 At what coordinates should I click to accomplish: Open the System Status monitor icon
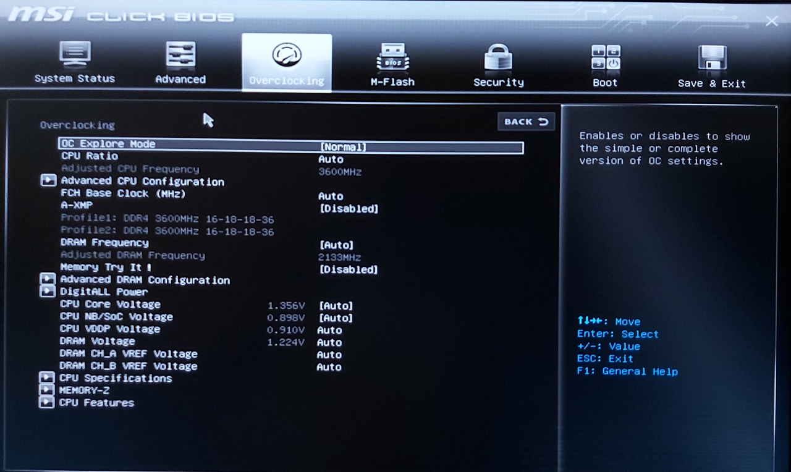pos(75,55)
